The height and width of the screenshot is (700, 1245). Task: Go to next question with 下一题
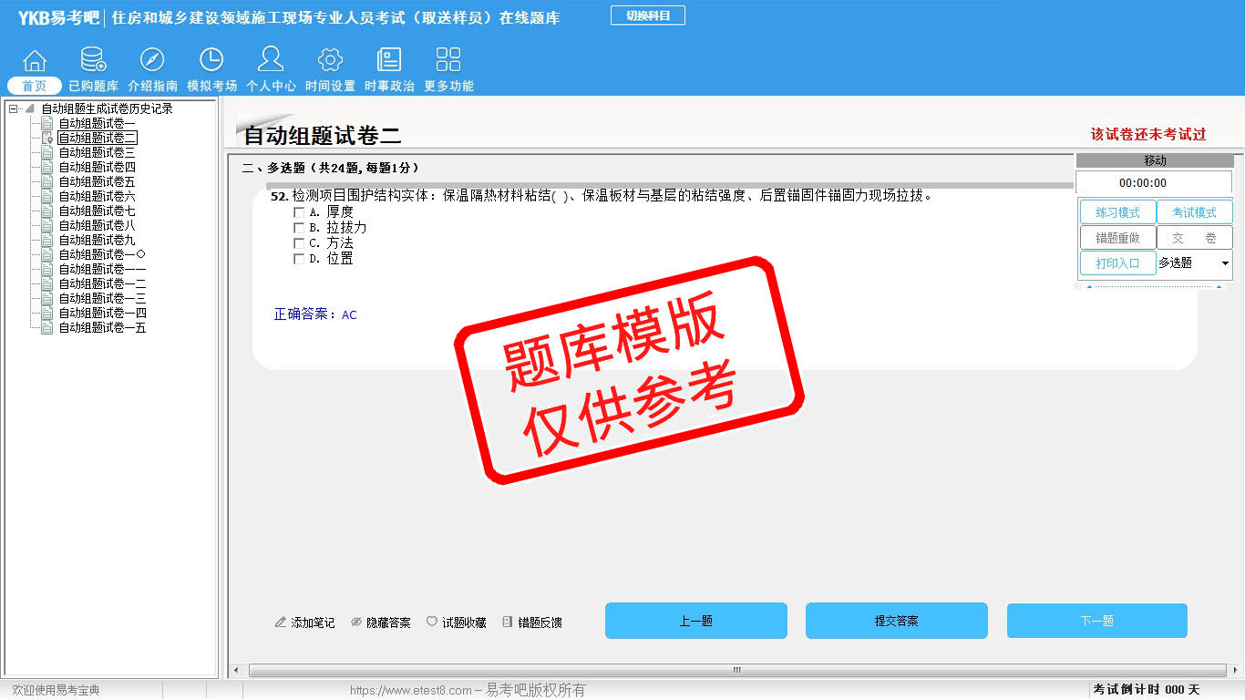[x=1096, y=621]
